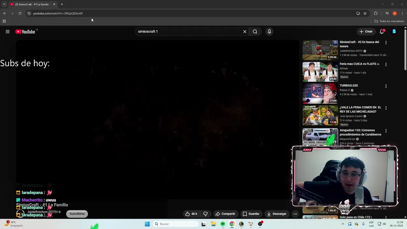Open SimiosCraft #2 En busca del tesoro title

pyautogui.click(x=359, y=44)
